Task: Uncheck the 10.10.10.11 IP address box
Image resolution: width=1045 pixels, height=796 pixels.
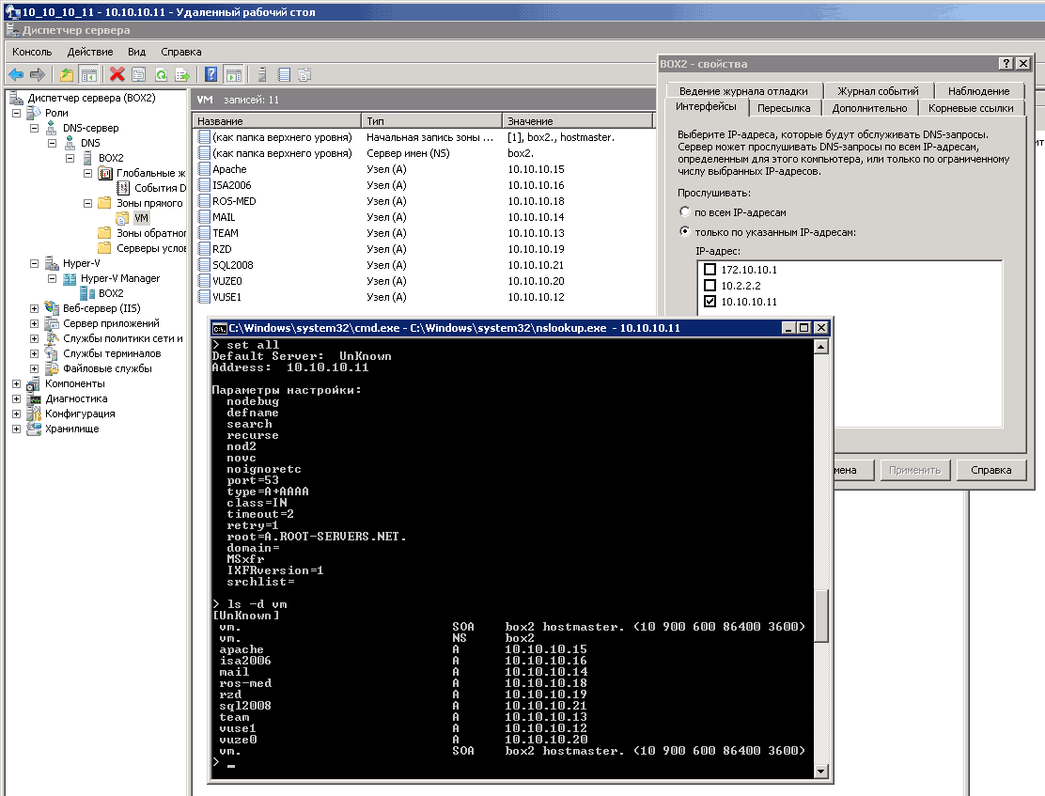Action: point(710,302)
